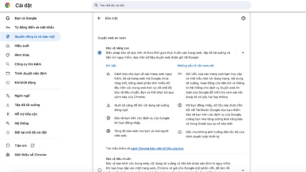Image resolution: width=306 pixels, height=172 pixels.
Task: Click the reset icon for Đặt lại chế độ cài đặt
Action: pyautogui.click(x=8, y=132)
